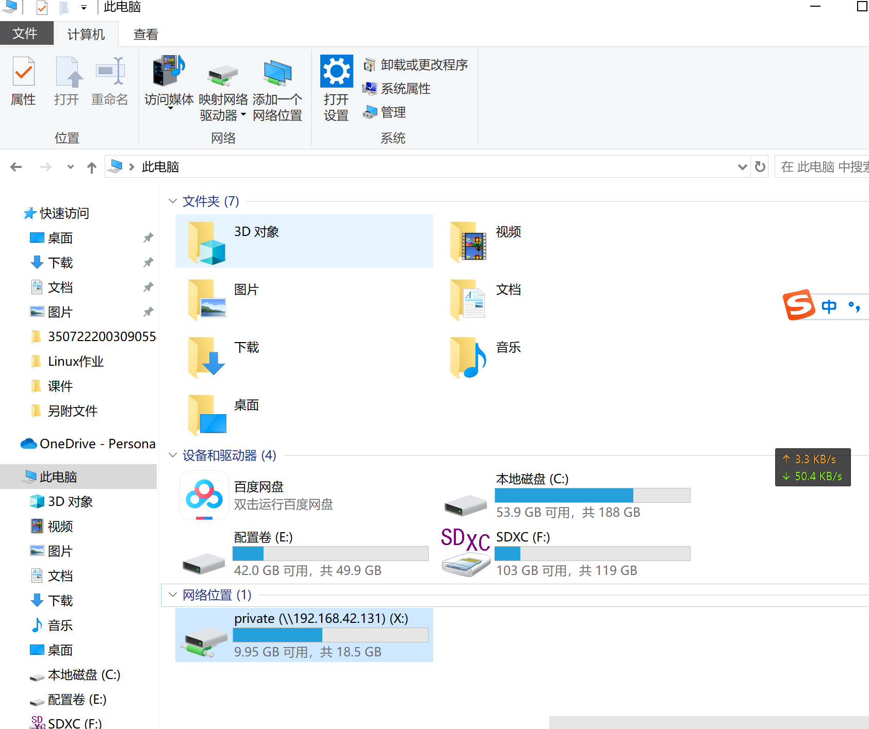869x729 pixels.
Task: Click the forward navigation arrow
Action: [x=46, y=167]
